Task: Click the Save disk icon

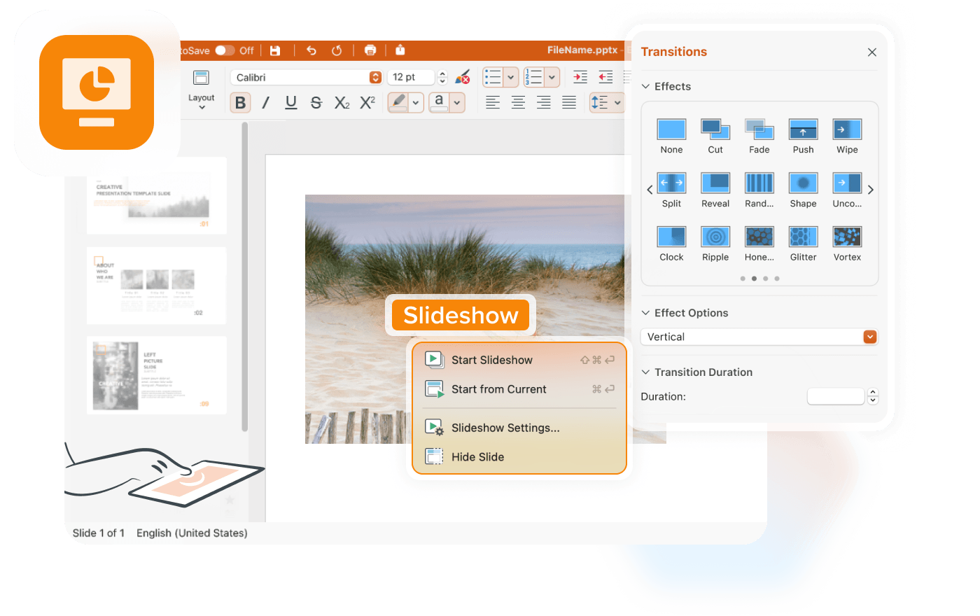Action: 275,50
